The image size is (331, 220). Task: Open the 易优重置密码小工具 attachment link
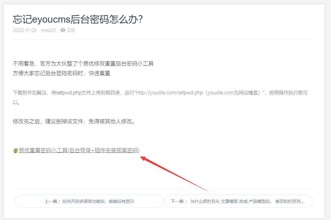pyautogui.click(x=79, y=150)
